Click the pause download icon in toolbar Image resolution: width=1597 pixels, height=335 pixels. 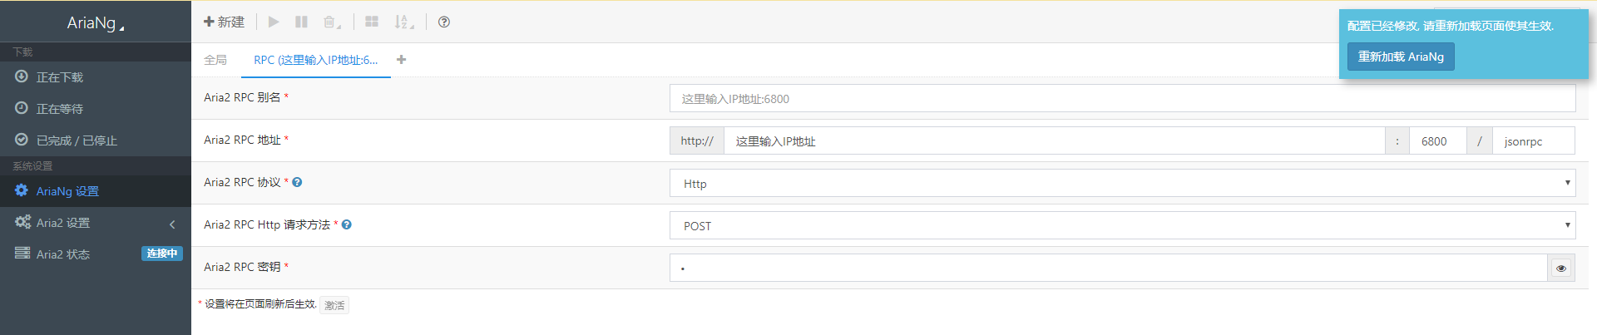pos(301,22)
